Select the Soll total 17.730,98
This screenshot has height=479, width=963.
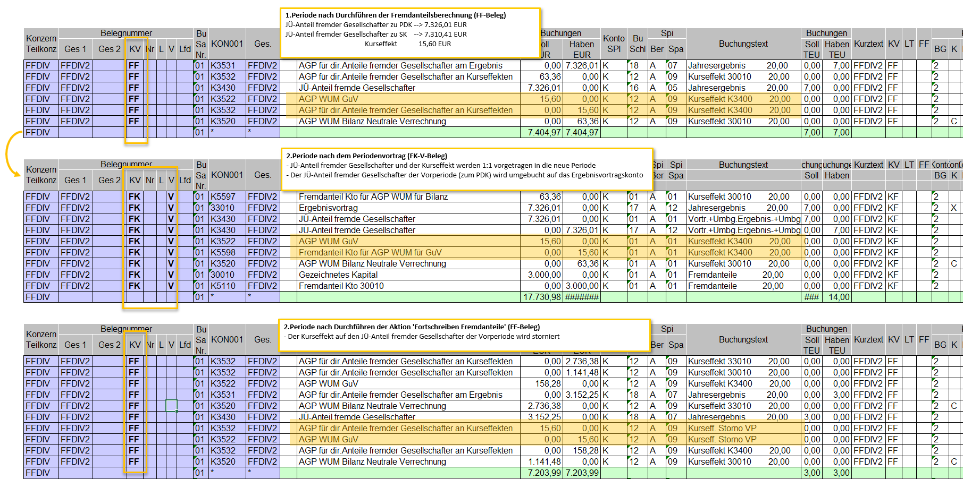pos(541,297)
